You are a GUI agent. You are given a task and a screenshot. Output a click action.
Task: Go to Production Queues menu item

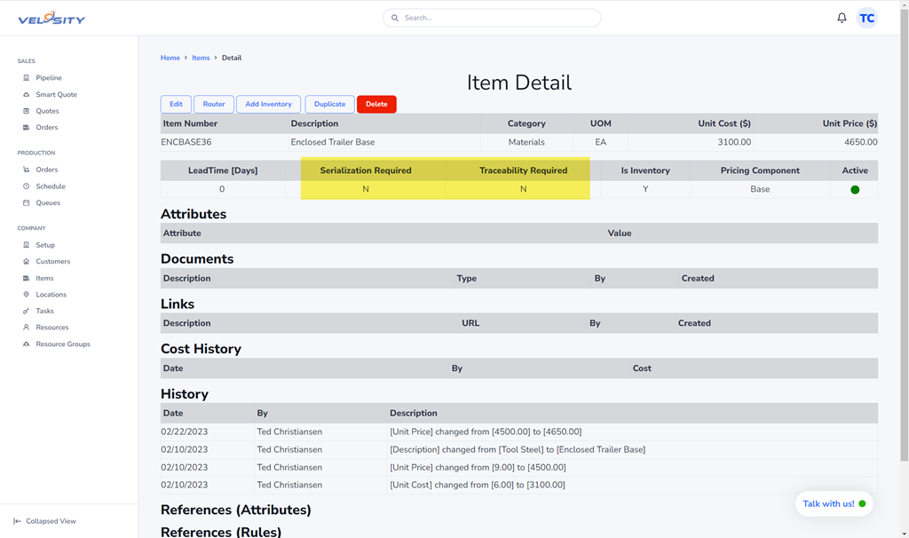[48, 203]
